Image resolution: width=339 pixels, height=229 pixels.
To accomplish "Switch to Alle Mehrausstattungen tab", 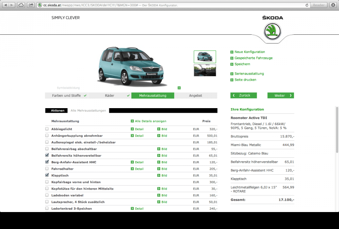I will tap(88, 111).
